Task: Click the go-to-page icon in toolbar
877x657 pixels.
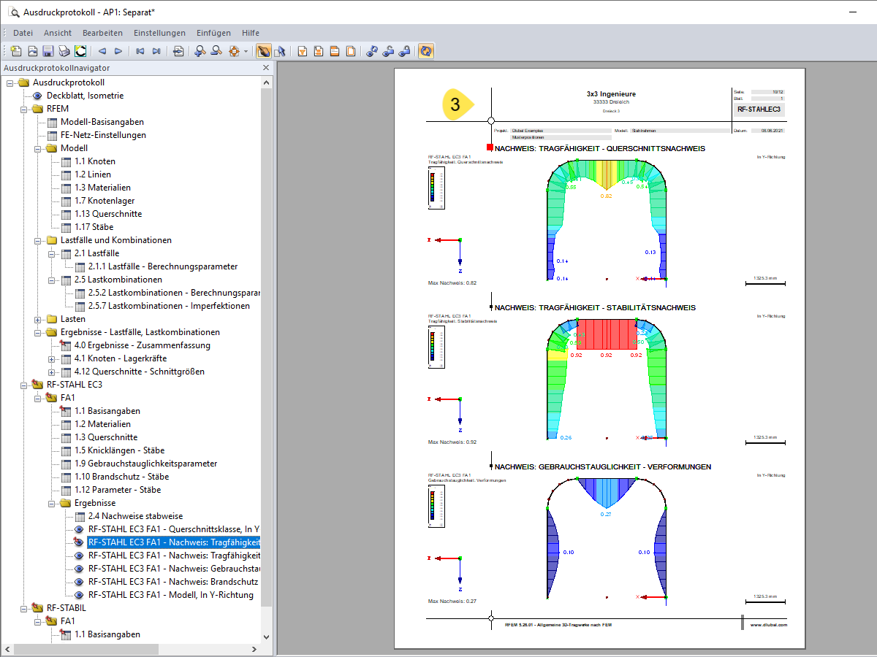Action: 178,51
